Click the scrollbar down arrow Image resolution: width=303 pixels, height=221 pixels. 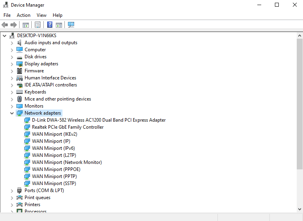[x=299, y=209]
